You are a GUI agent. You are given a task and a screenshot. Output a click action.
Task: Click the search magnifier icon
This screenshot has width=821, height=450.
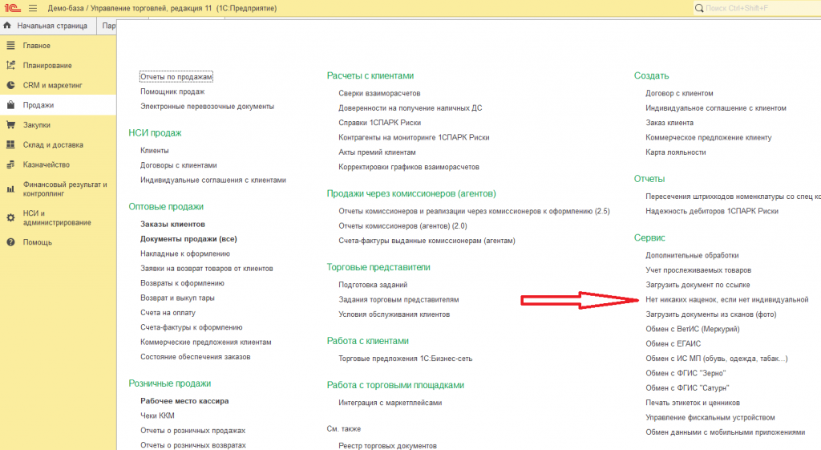(x=699, y=8)
